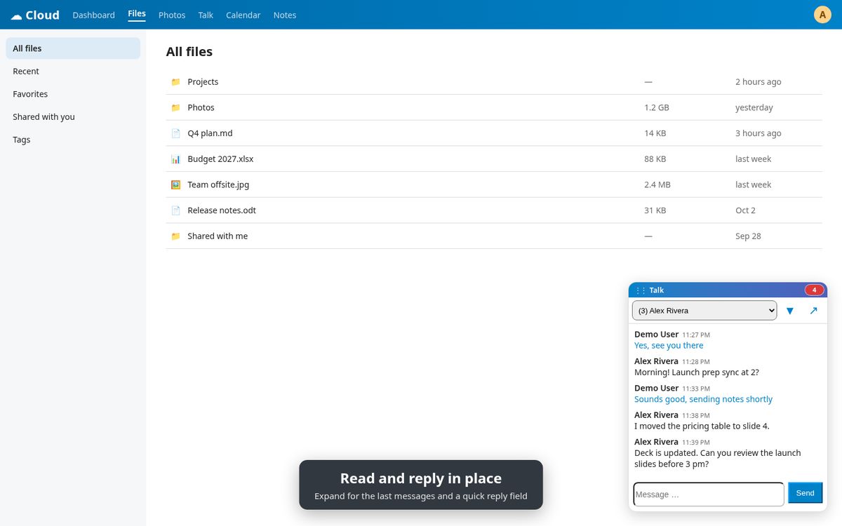
Task: Click the unread badge showing 4
Action: click(x=814, y=290)
